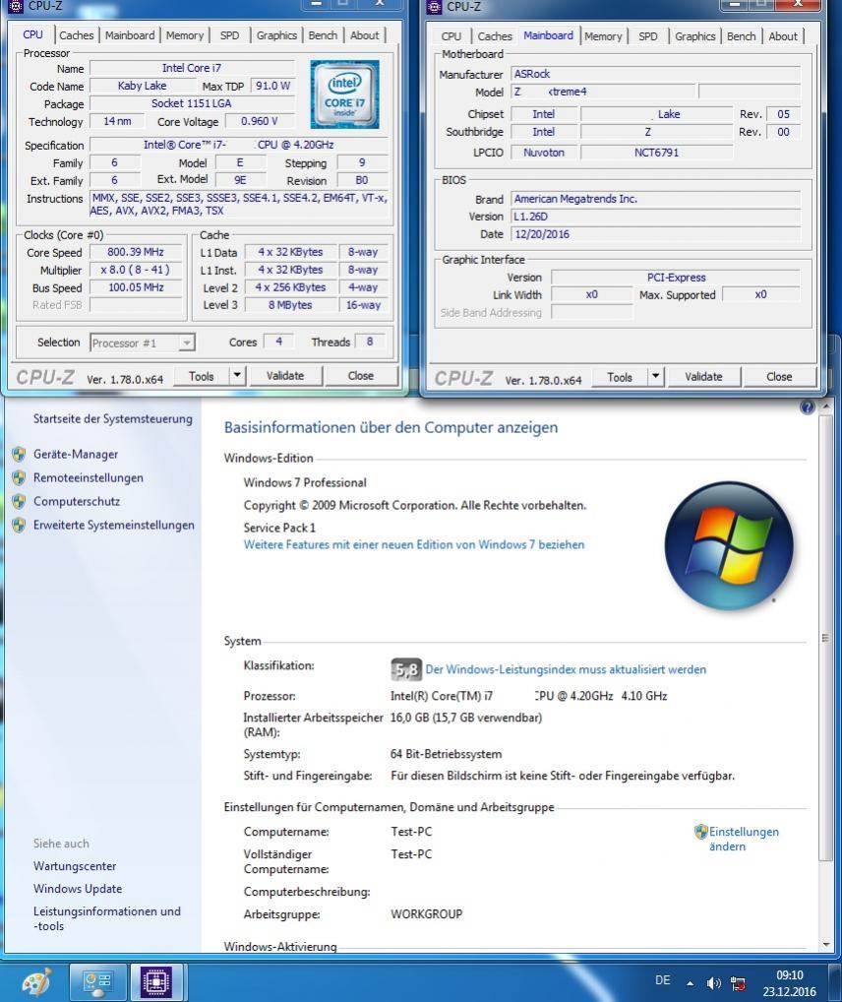Click the taskbar clock showing 09:10

789,983
